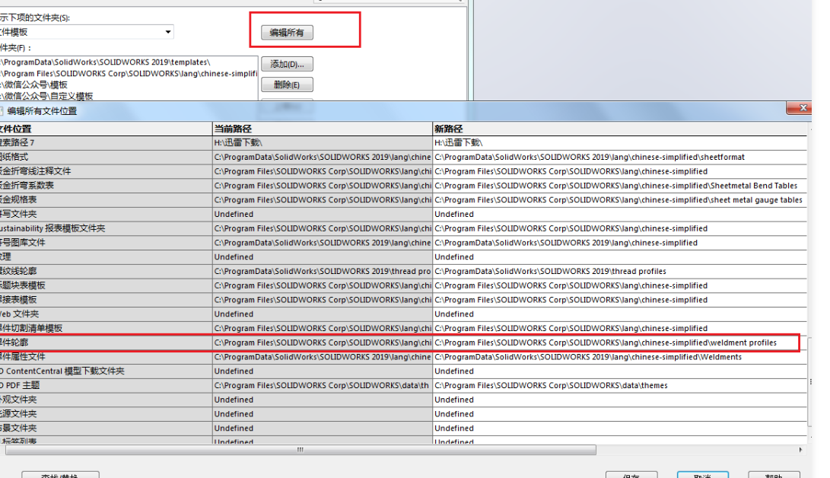The width and height of the screenshot is (830, 478).
Task: Select the ContentCentral 模型下載文件夹 row label
Action: tap(106, 371)
